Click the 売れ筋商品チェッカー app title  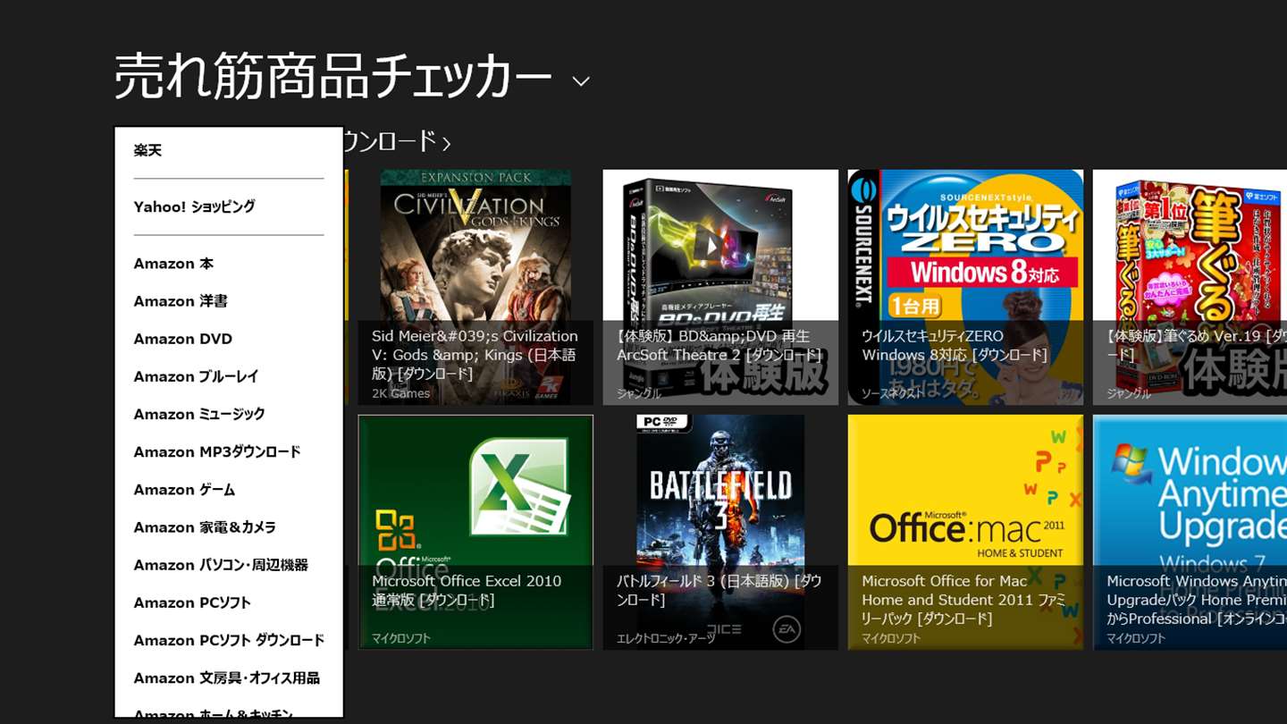pos(333,77)
